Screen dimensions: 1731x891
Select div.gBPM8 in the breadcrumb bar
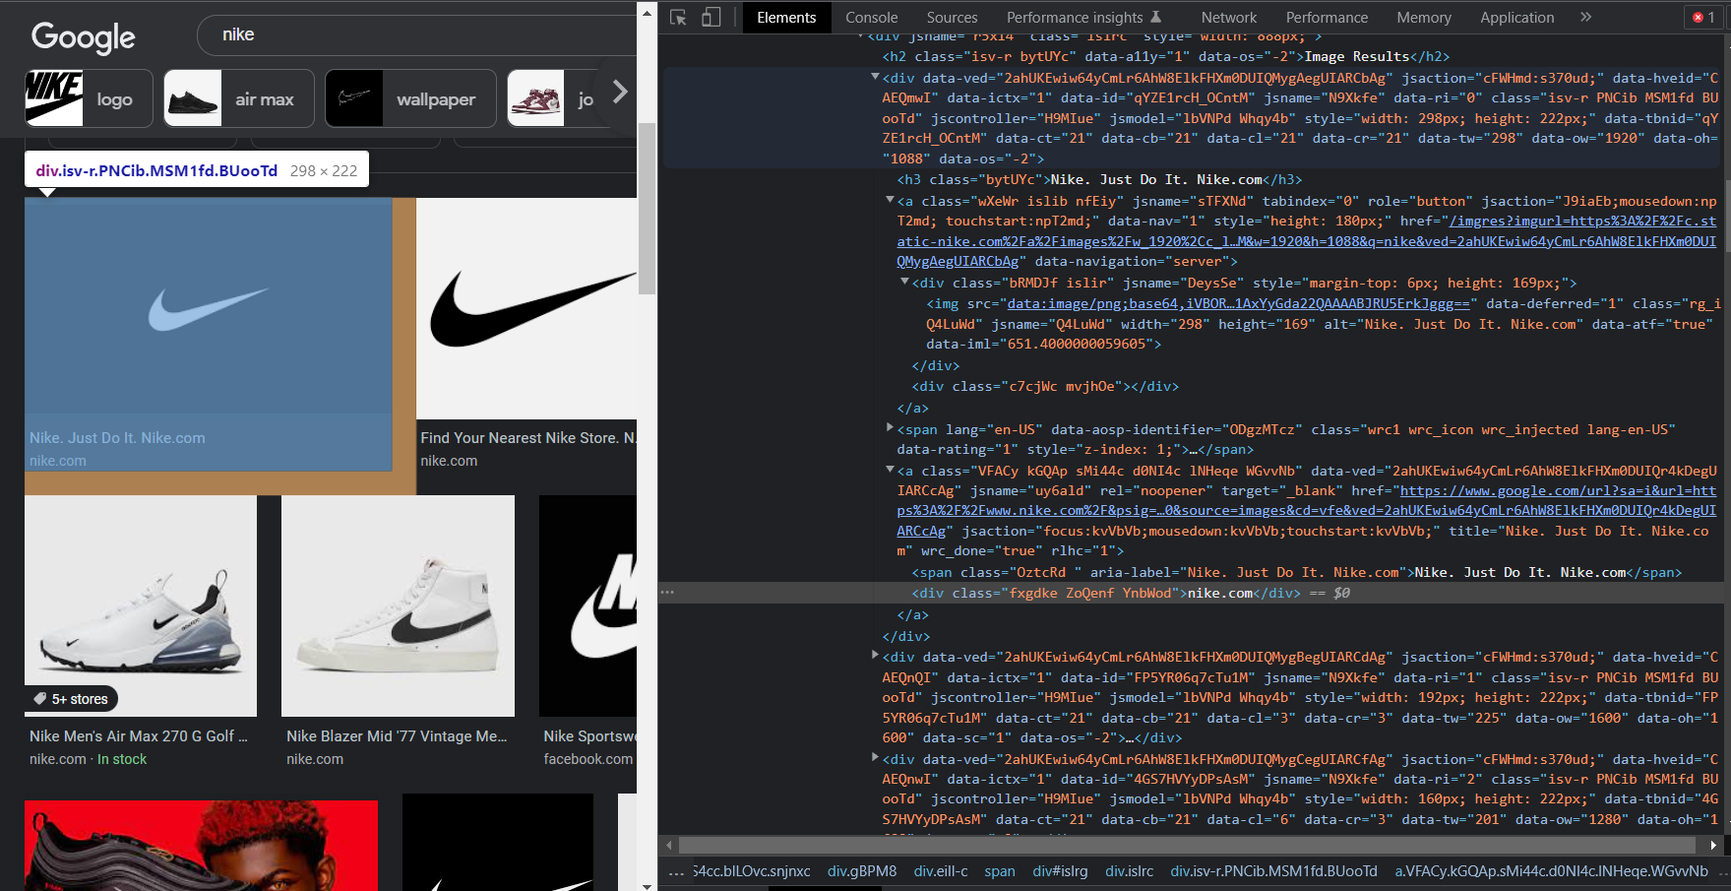pyautogui.click(x=862, y=871)
